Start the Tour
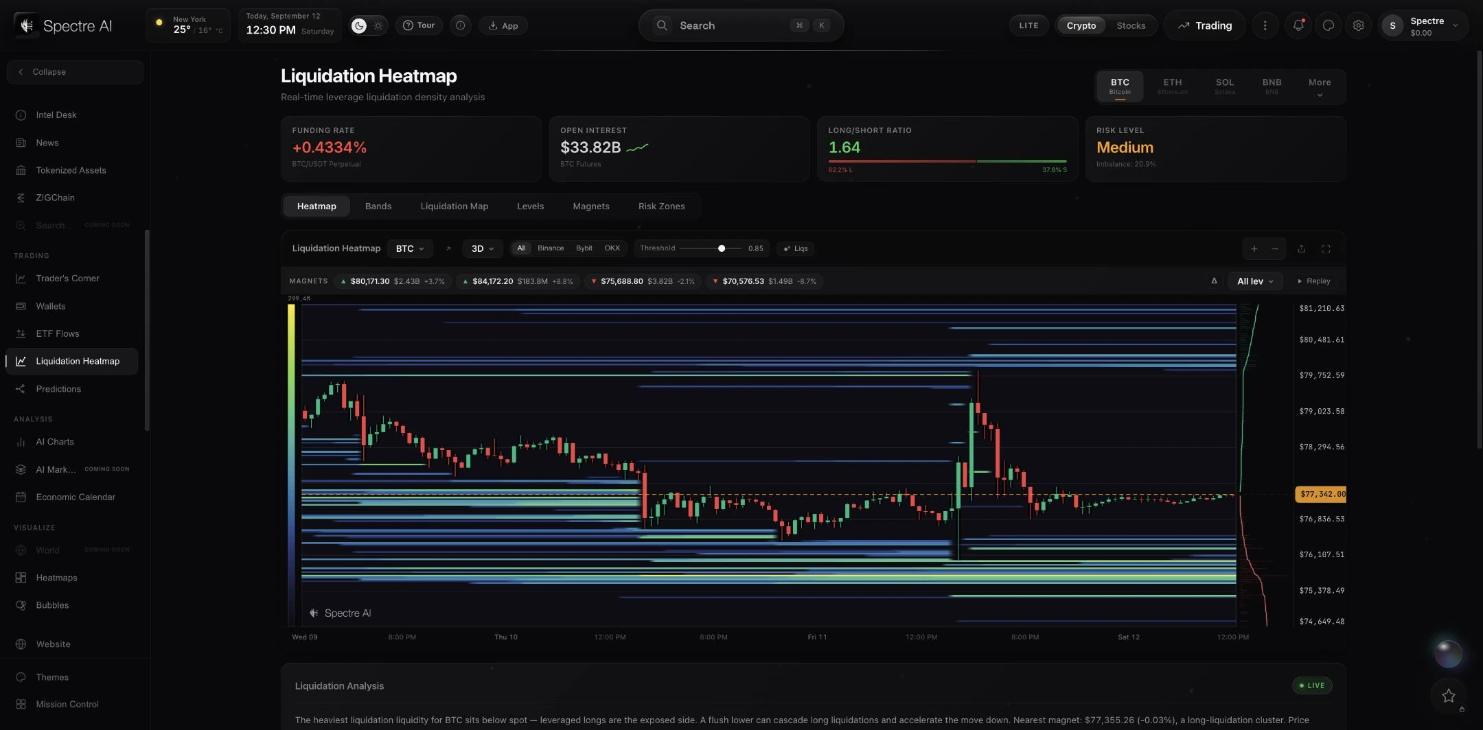Viewport: 1483px width, 730px height. click(x=419, y=25)
